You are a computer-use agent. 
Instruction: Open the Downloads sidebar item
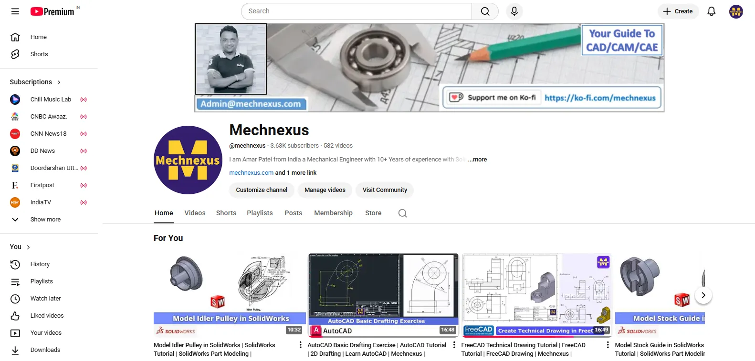point(45,350)
